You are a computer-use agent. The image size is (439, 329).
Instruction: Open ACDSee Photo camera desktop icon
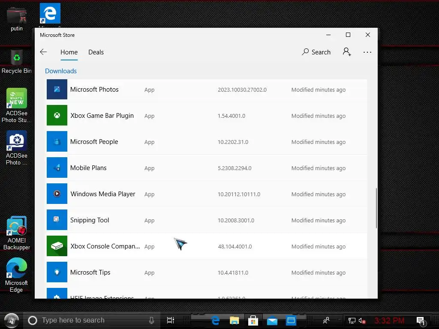click(17, 148)
